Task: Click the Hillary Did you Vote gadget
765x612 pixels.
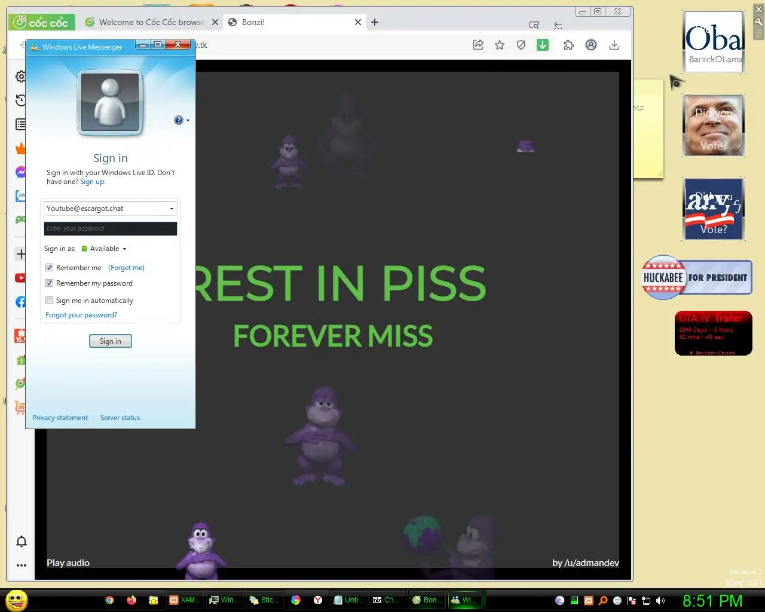Action: point(714,209)
